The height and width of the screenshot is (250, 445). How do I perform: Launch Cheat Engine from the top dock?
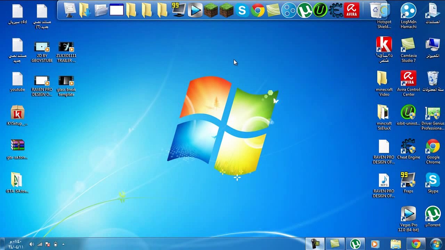coord(336,10)
